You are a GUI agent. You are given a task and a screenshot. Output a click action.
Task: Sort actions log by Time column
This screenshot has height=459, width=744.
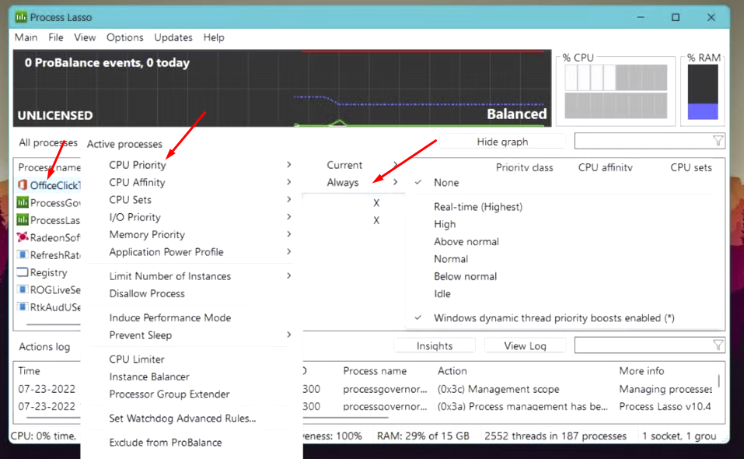pos(29,371)
